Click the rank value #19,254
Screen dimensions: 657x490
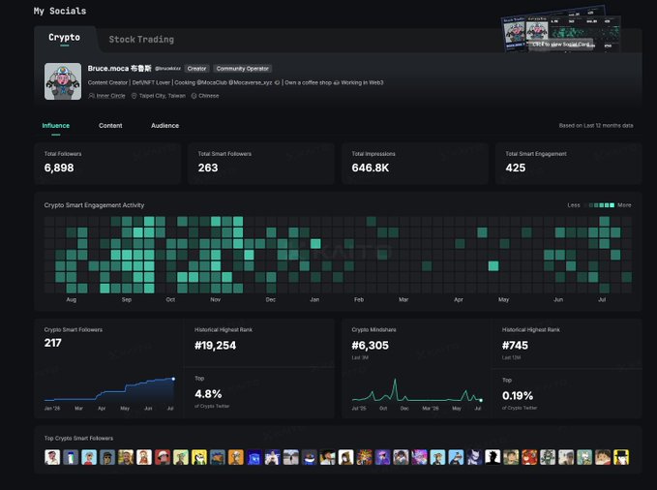coord(216,346)
